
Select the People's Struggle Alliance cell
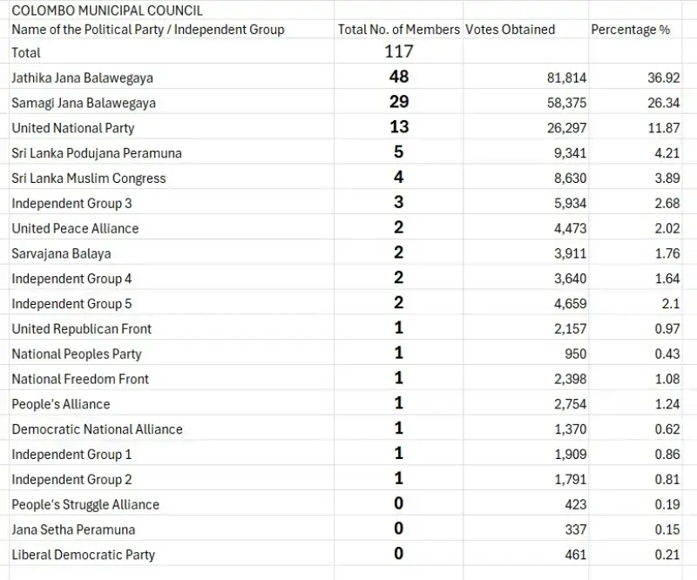click(85, 505)
